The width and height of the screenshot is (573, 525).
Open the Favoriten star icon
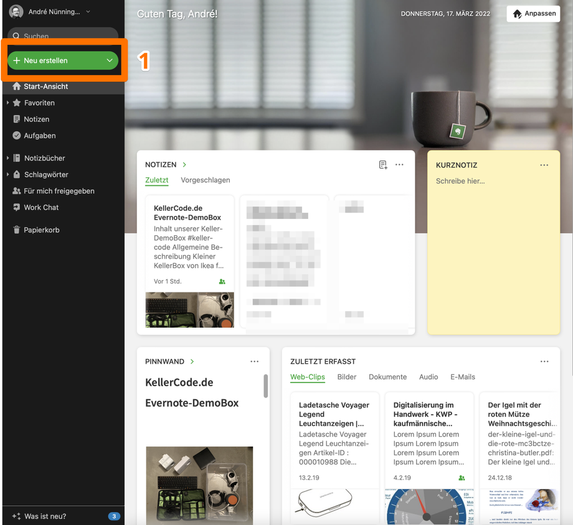pyautogui.click(x=16, y=103)
